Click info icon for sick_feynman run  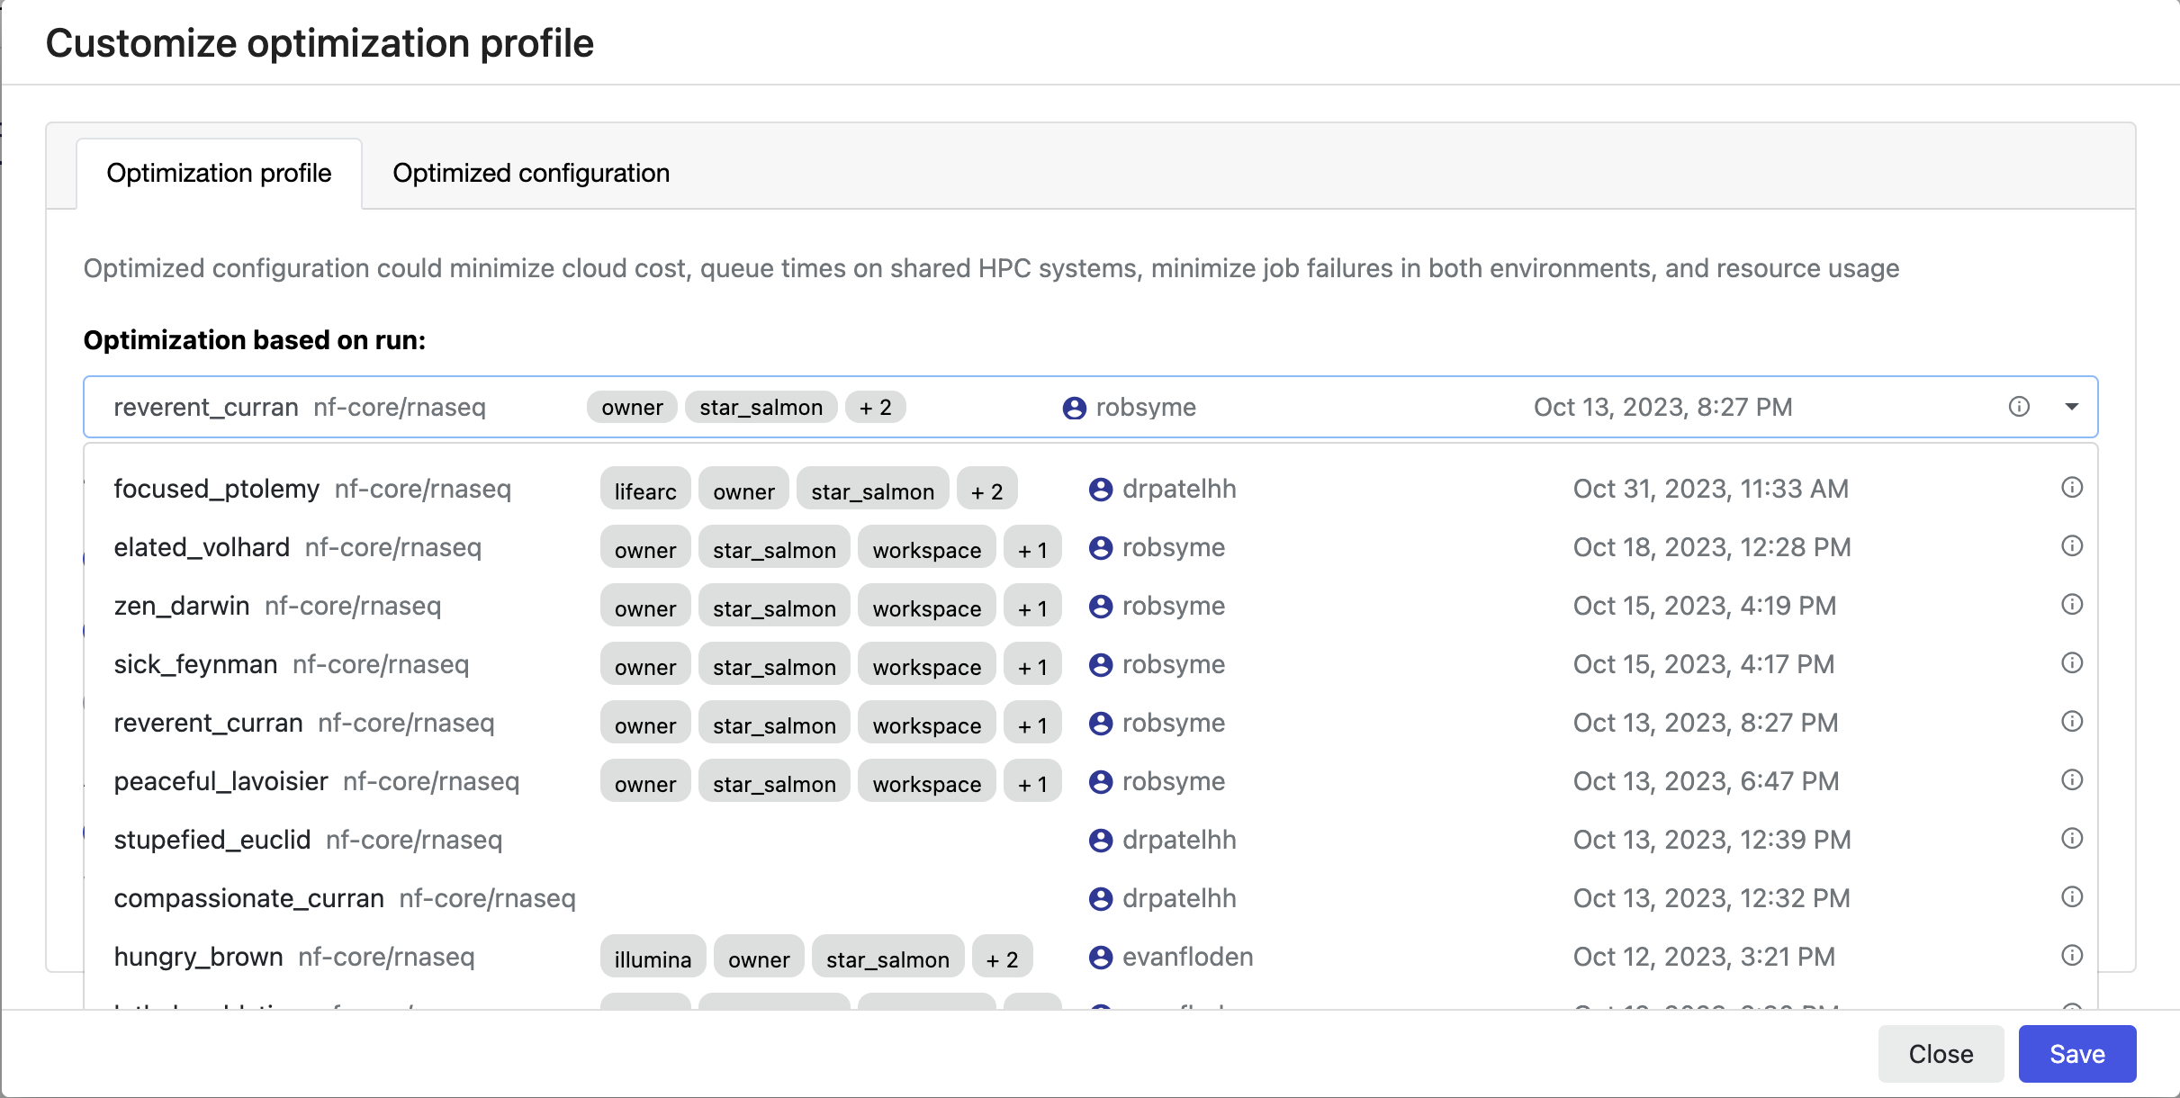2072,663
